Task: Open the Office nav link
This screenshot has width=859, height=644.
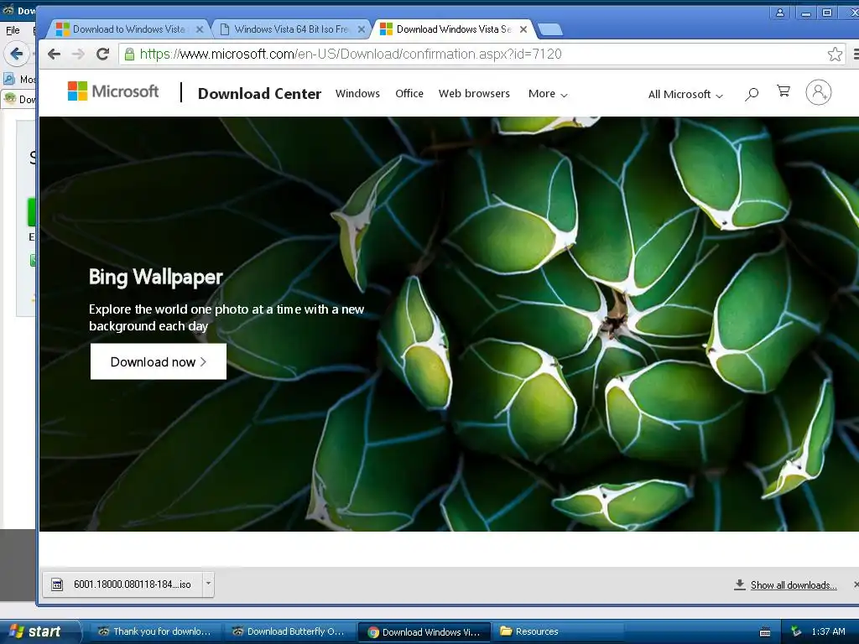Action: tap(409, 94)
